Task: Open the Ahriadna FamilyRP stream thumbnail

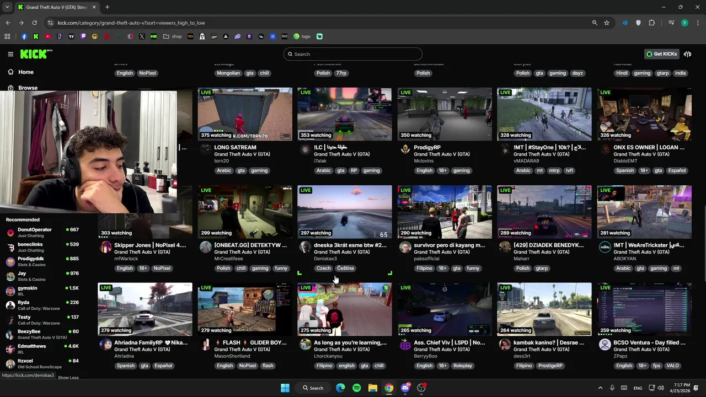Action: [x=145, y=309]
